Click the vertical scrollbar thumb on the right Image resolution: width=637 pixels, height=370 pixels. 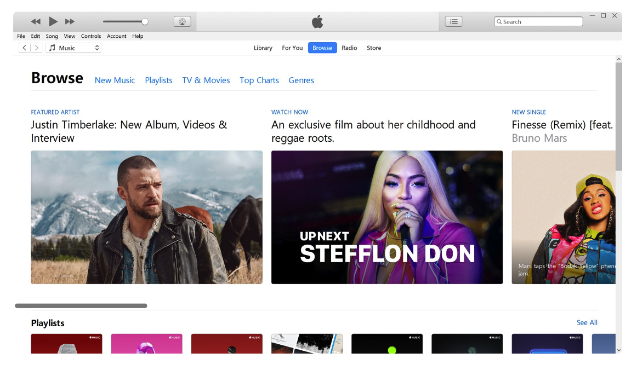[x=619, y=117]
